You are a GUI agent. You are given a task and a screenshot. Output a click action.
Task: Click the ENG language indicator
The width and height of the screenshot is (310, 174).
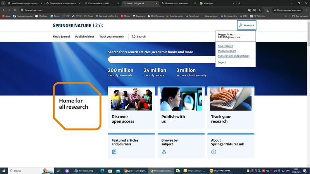[x=288, y=171]
